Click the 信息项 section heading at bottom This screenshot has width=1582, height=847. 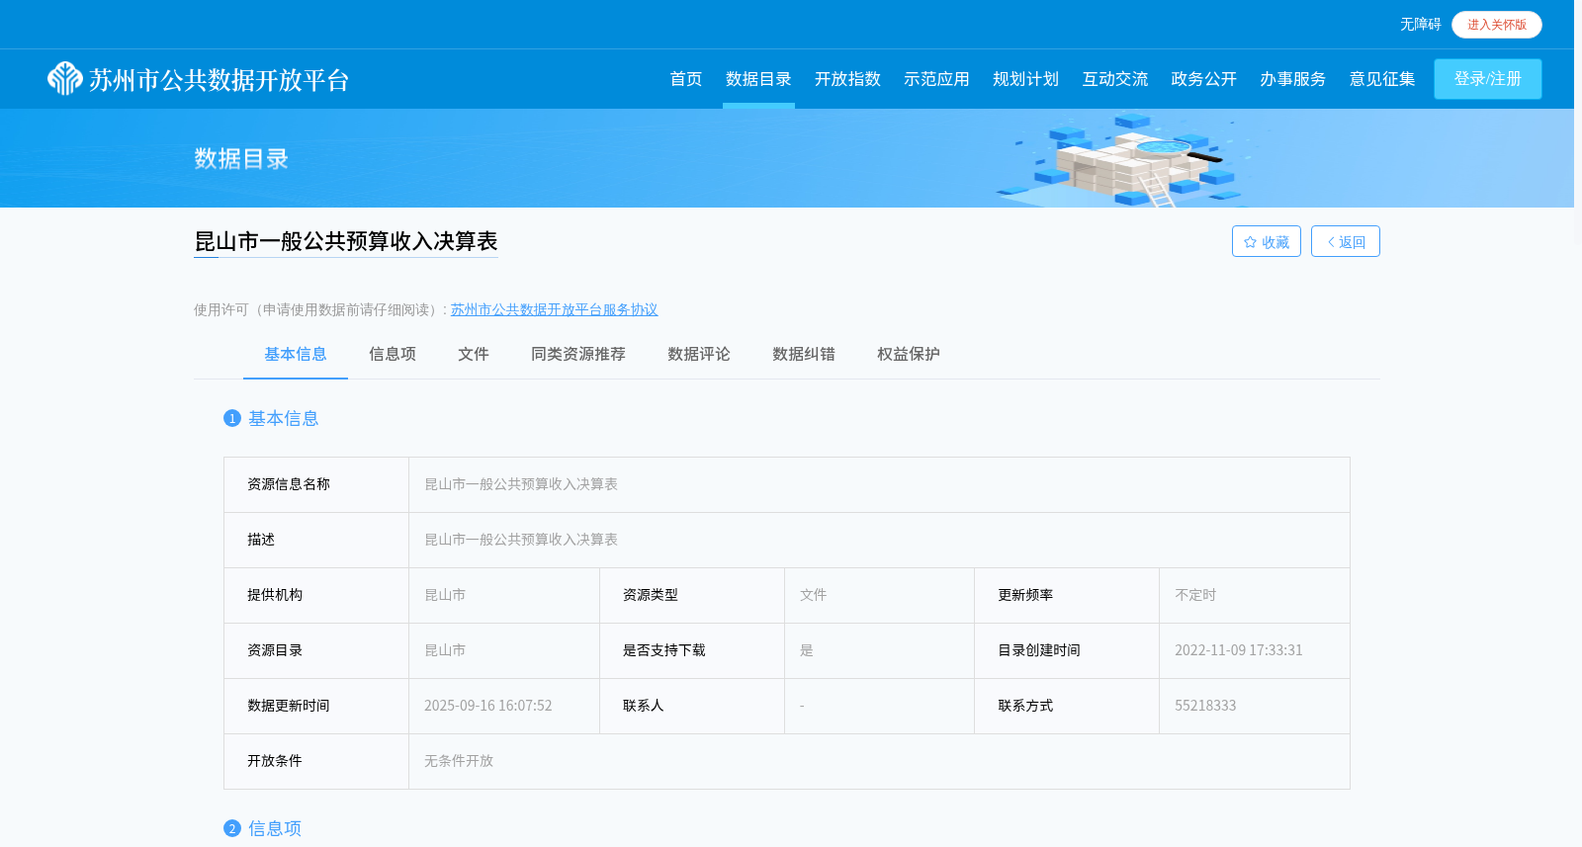click(274, 828)
